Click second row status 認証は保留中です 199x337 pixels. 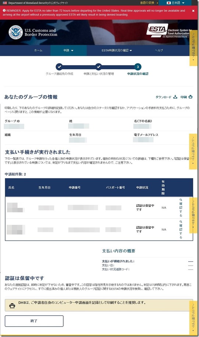click(145, 229)
